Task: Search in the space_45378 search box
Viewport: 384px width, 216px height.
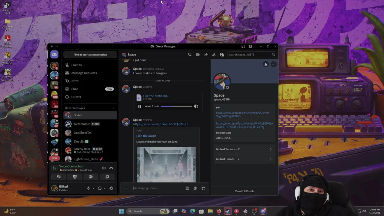Action: pos(252,55)
